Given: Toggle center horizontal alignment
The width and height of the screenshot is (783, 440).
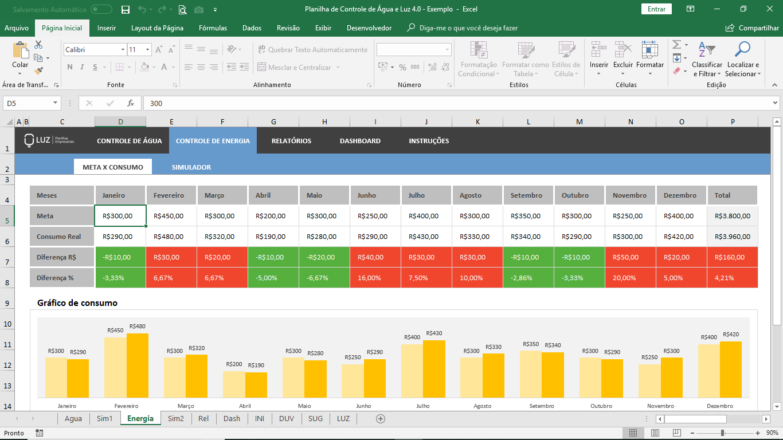Looking at the screenshot, I should (x=200, y=67).
